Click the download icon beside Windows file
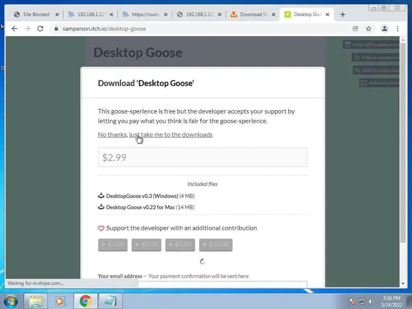 click(101, 196)
